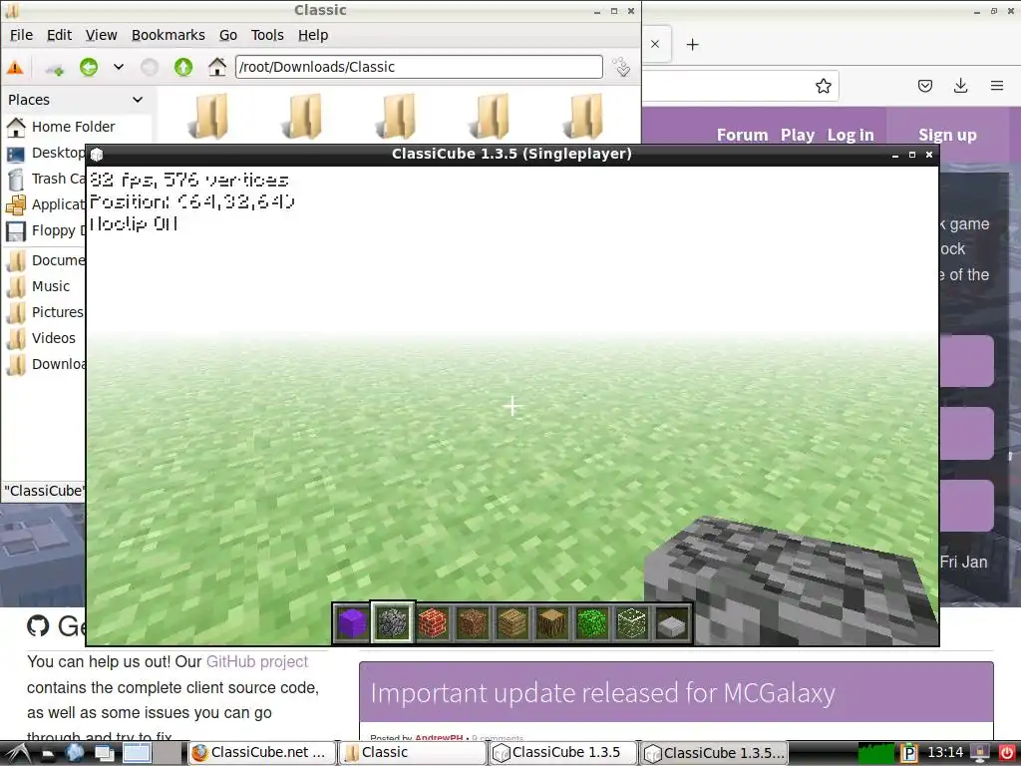1021x766 pixels.
Task: Open a new Firefox tab with plus
Action: 693,44
